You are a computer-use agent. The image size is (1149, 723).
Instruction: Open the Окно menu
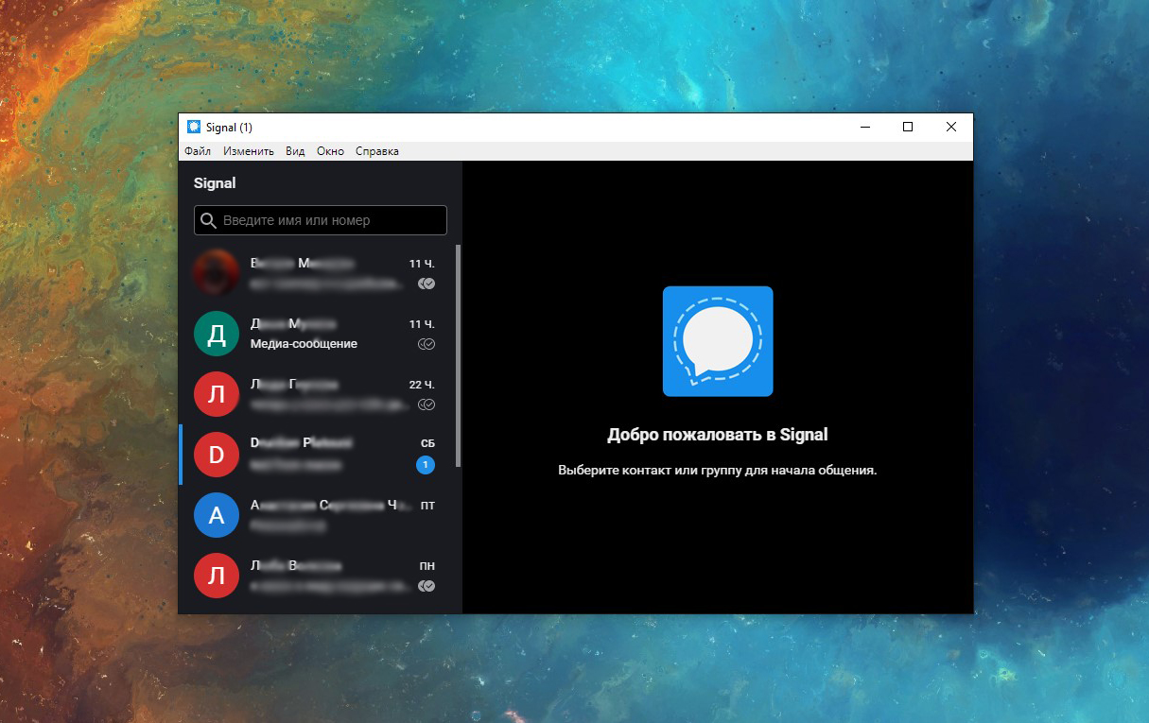330,150
